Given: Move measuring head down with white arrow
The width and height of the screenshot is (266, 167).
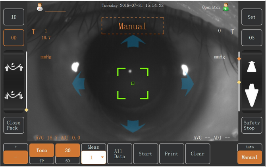Looking at the screenshot, I should [x=252, y=95].
